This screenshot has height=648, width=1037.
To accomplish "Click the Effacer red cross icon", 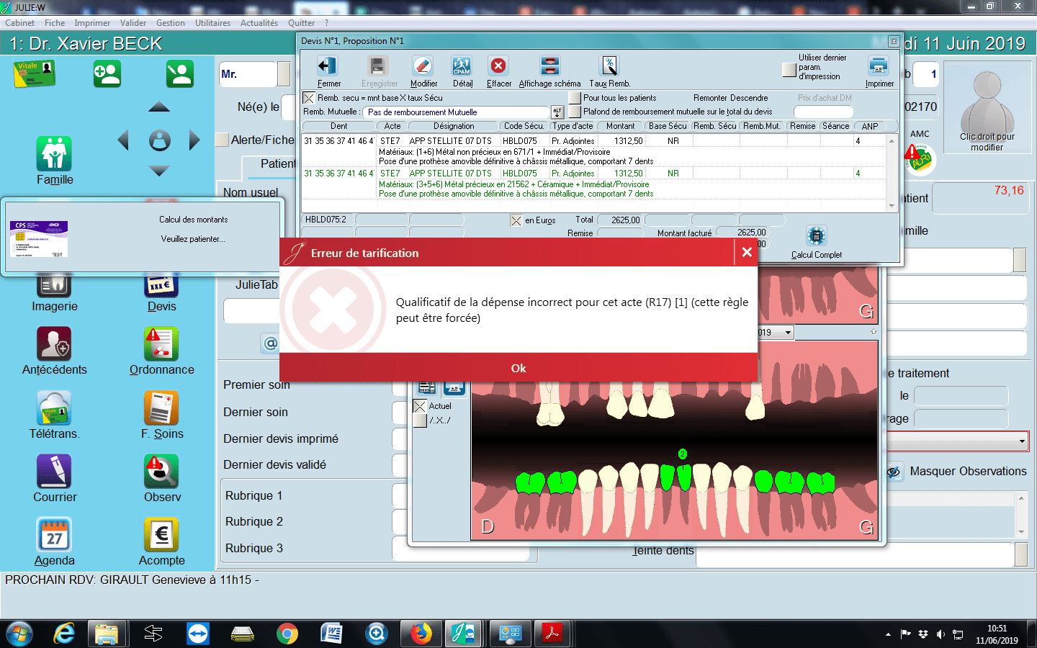I will (x=498, y=67).
